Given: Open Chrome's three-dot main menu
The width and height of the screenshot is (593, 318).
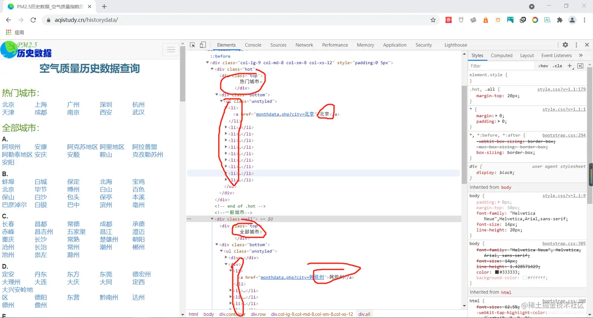Looking at the screenshot, I should [x=584, y=20].
